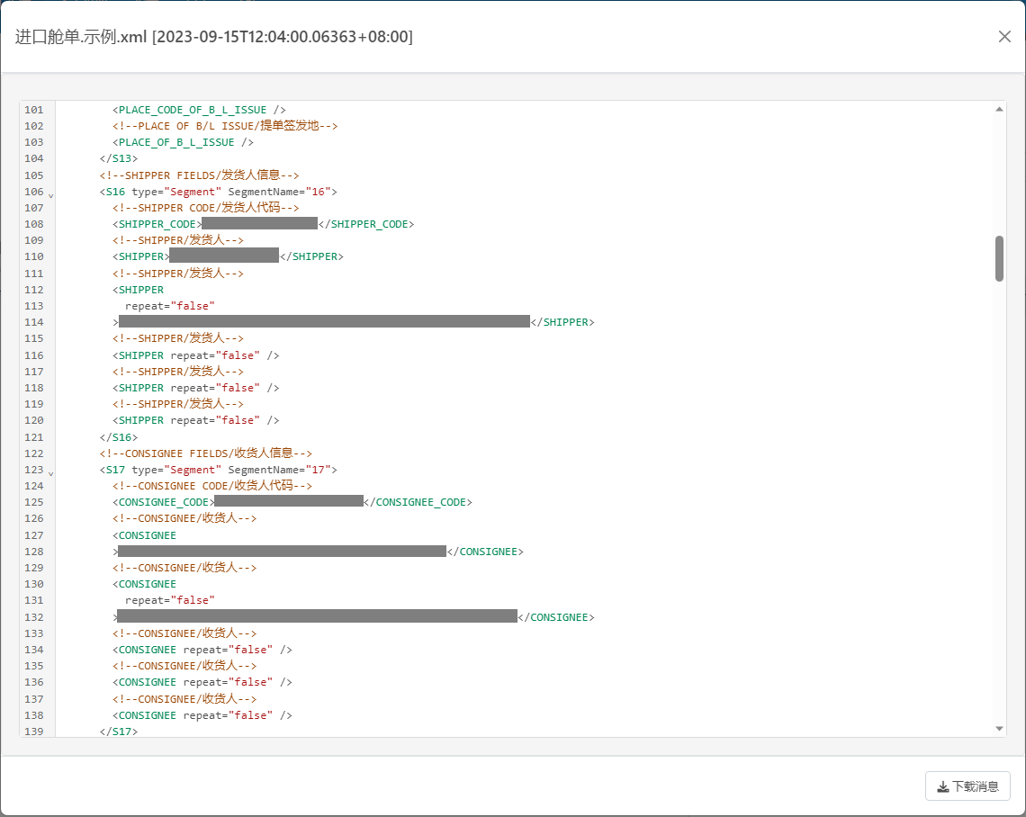Viewport: 1026px width, 817px height.
Task: Click the vertical scrollbar thumb
Action: (x=999, y=258)
